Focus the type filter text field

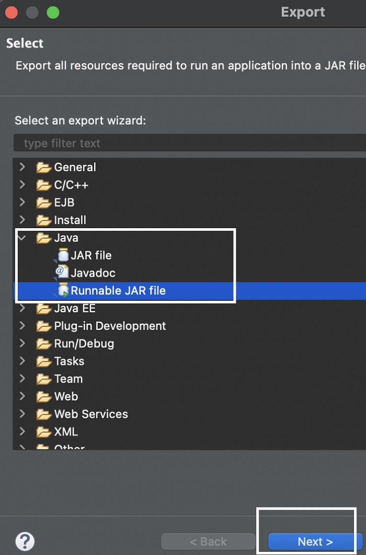tap(188, 143)
